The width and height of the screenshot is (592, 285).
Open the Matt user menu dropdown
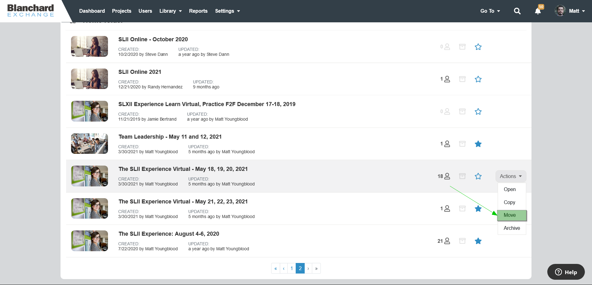point(577,11)
